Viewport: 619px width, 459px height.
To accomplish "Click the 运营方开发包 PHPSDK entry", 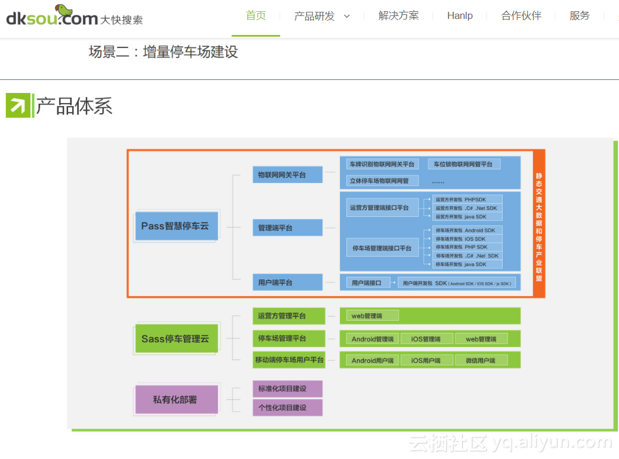I will 467,200.
